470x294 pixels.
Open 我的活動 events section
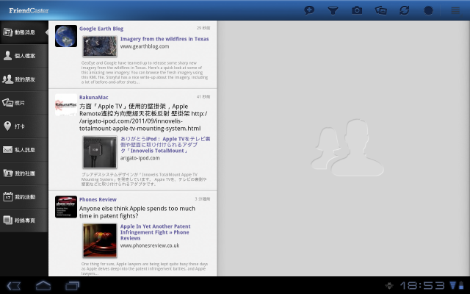[x=24, y=197]
